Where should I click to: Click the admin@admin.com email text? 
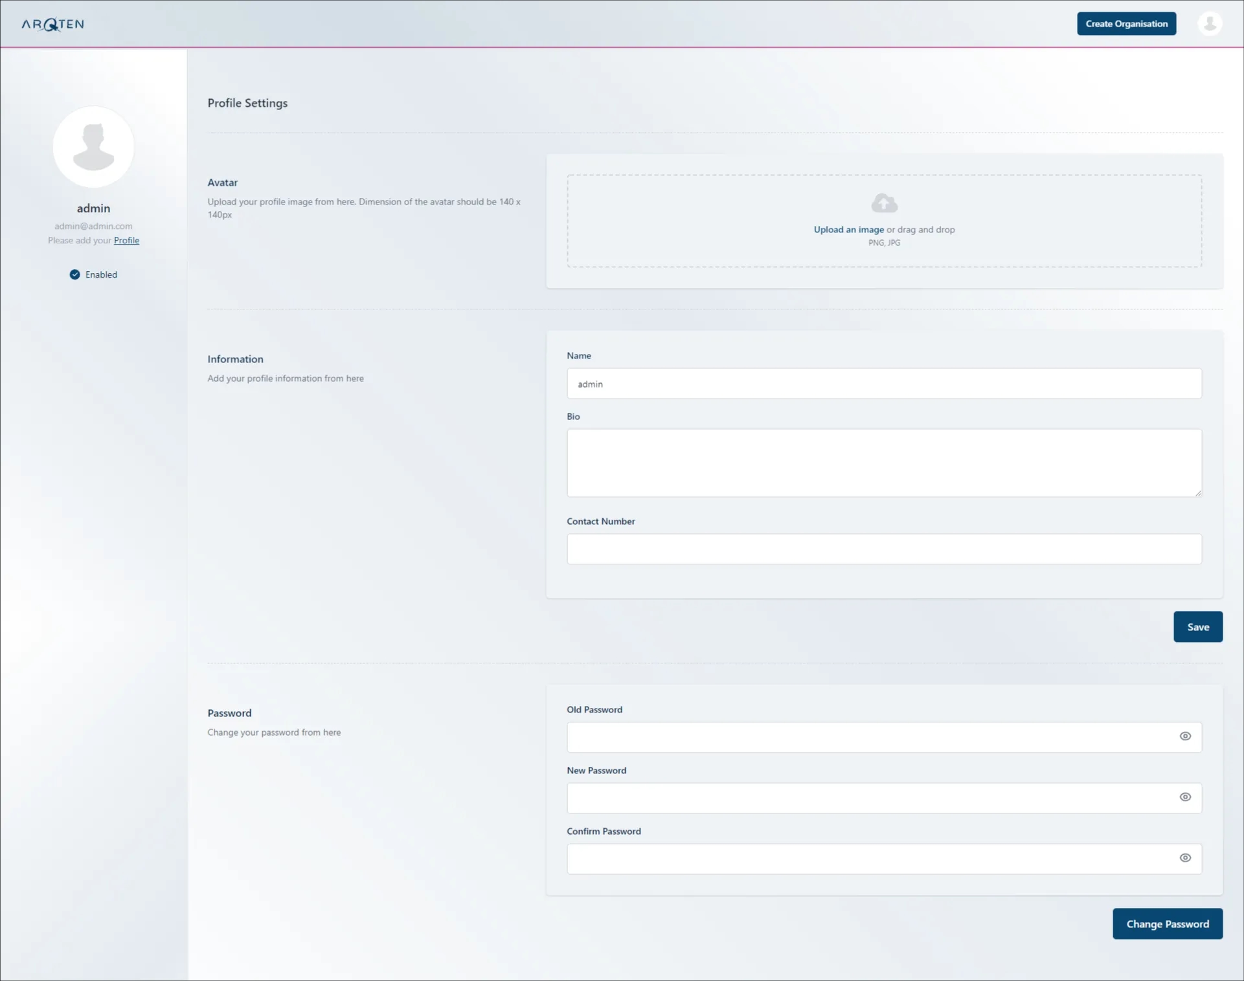tap(93, 226)
